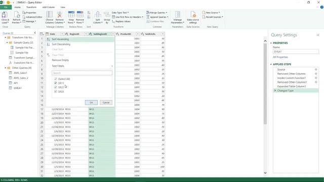This screenshot has width=324, height=182.
Task: Uncheck the SR22 filter checkbox
Action: 55,87
